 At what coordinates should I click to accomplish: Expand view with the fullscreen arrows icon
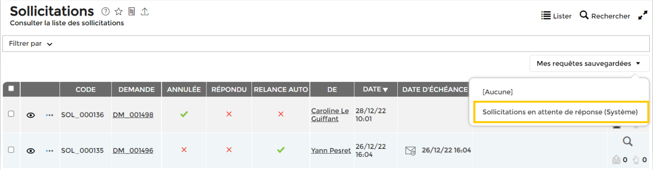pos(643,16)
